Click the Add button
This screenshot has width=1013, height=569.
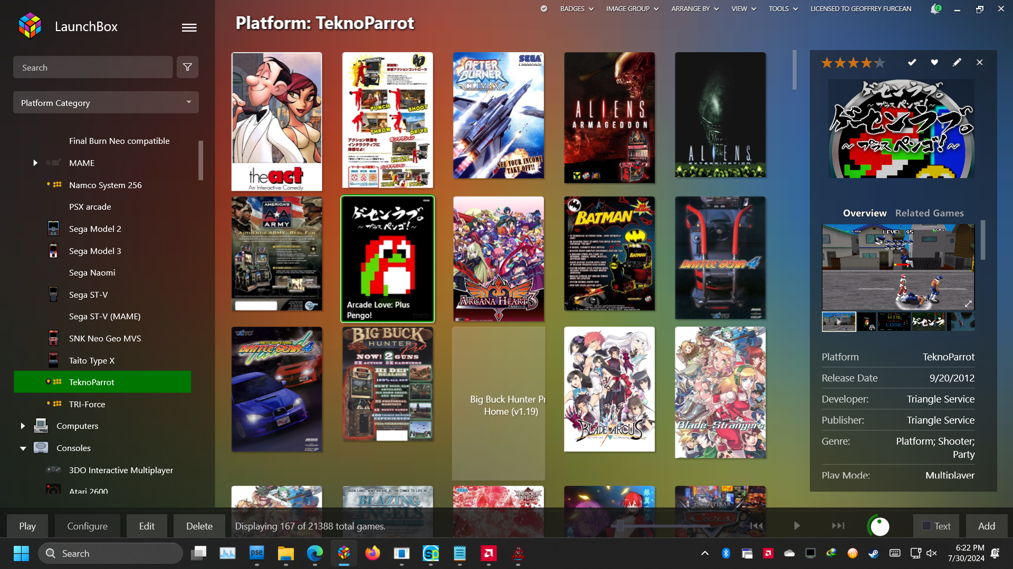click(987, 526)
